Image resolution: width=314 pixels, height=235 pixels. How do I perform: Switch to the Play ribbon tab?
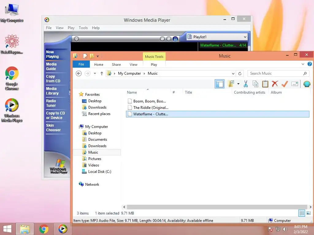(154, 65)
